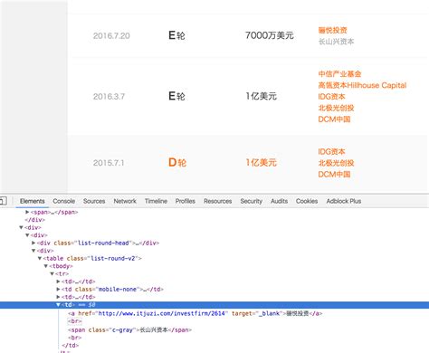
Task: Collapse the tr element node
Action: pyautogui.click(x=52, y=273)
